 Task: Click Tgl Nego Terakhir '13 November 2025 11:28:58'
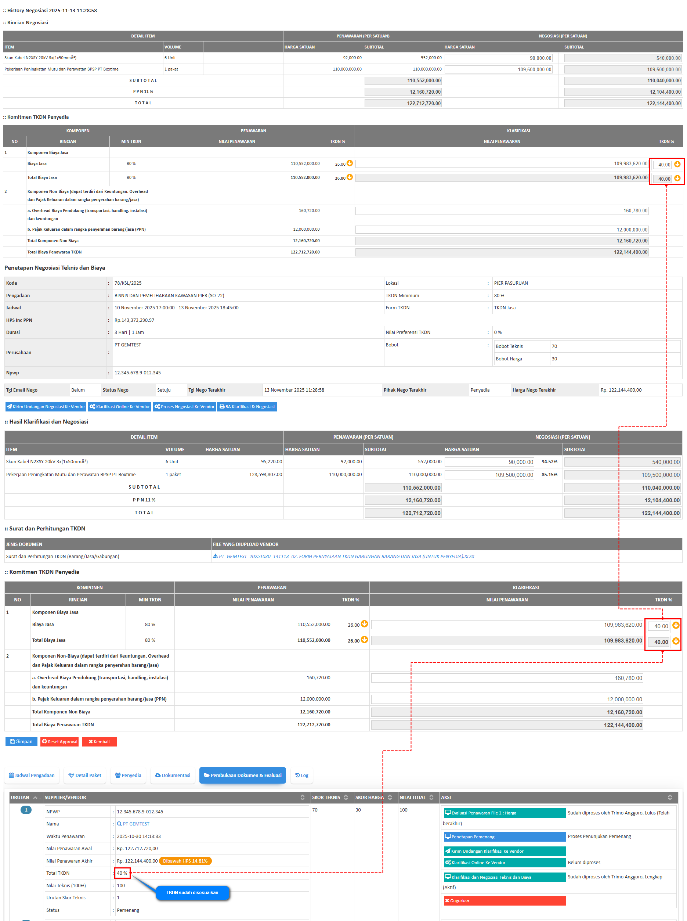[x=294, y=390]
